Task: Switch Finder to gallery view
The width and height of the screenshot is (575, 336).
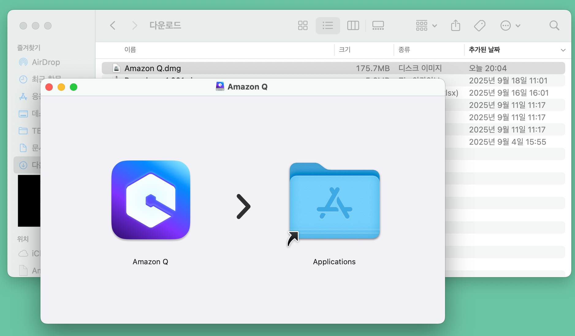Action: [x=378, y=25]
